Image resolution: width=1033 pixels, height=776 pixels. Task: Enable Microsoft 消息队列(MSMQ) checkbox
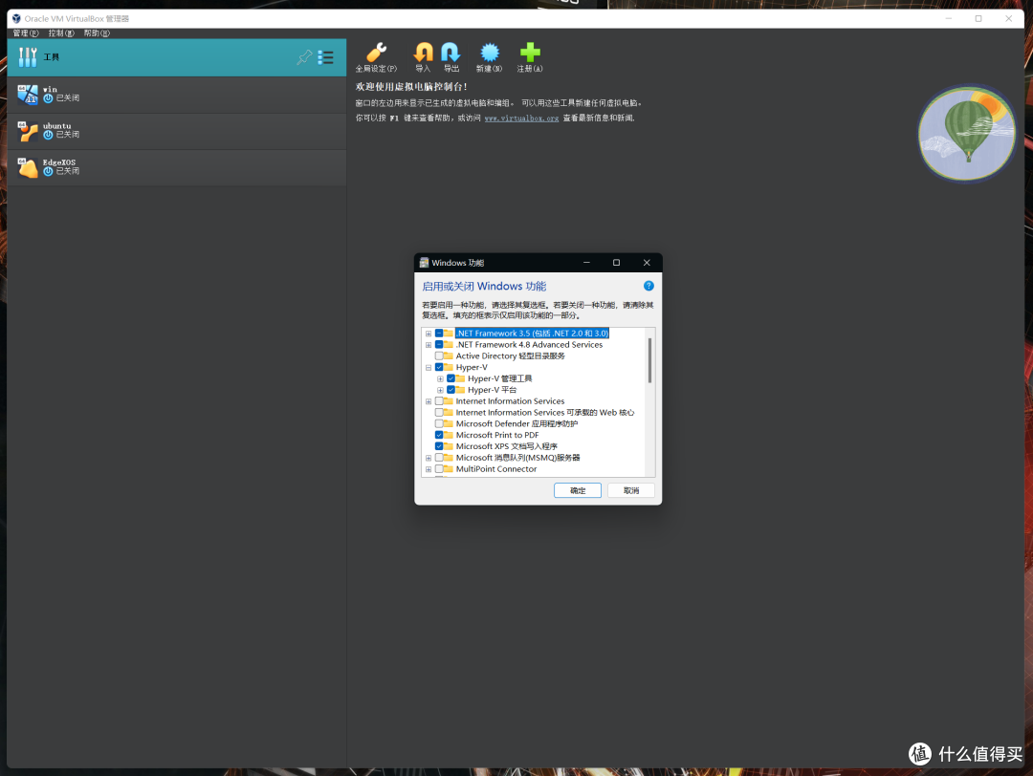tap(439, 458)
